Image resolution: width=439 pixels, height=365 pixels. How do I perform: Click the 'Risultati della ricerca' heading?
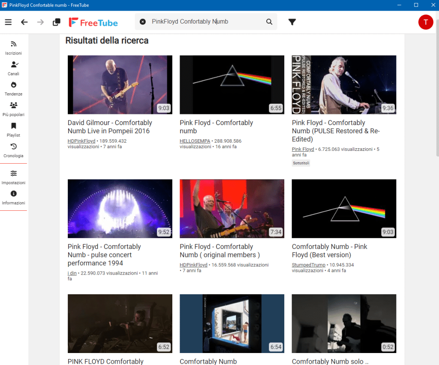pos(107,41)
